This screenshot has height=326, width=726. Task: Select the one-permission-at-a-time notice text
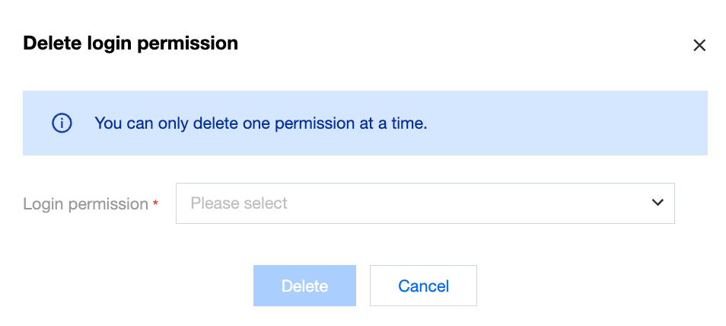260,123
